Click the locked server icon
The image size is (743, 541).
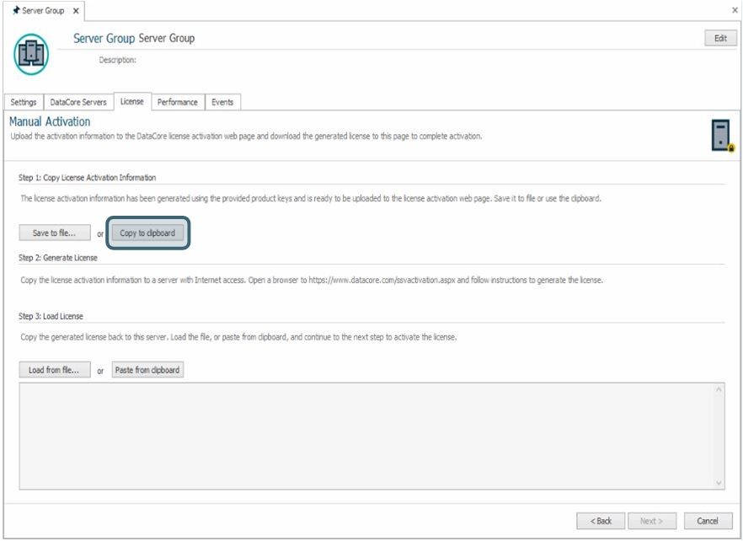coord(721,136)
